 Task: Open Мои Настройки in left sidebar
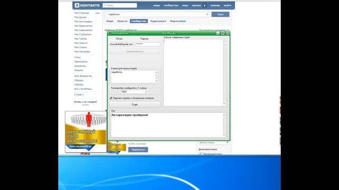(82, 52)
